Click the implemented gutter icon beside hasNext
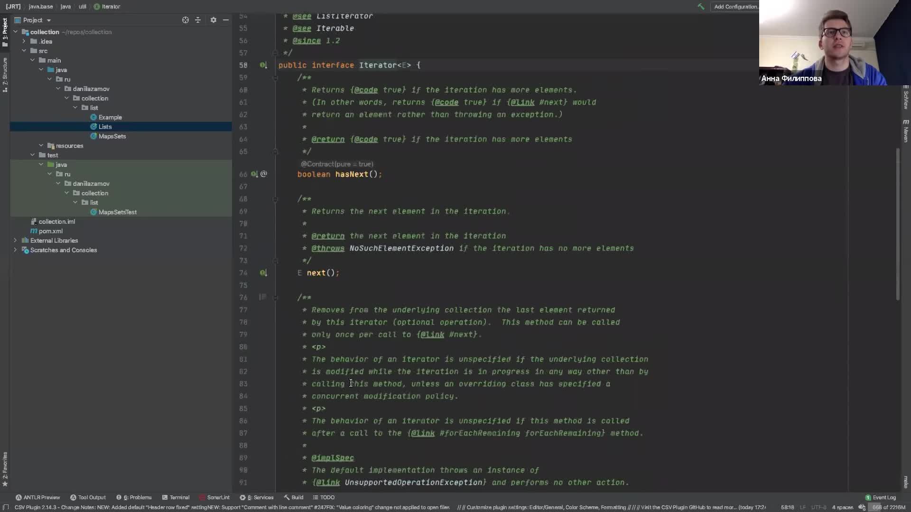The width and height of the screenshot is (911, 512). coord(254,174)
